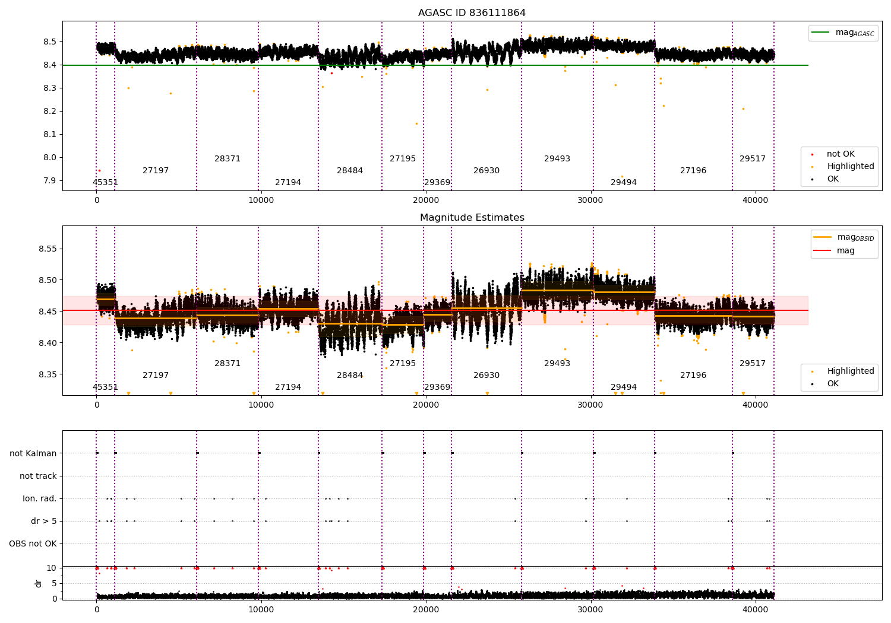Image resolution: width=891 pixels, height=623 pixels.
Task: Click obsid label 28371 in Magnitude Estimates plot
Action: (x=228, y=364)
